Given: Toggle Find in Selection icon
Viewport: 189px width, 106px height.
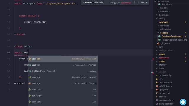Looking at the screenshot, I should tap(142, 3).
